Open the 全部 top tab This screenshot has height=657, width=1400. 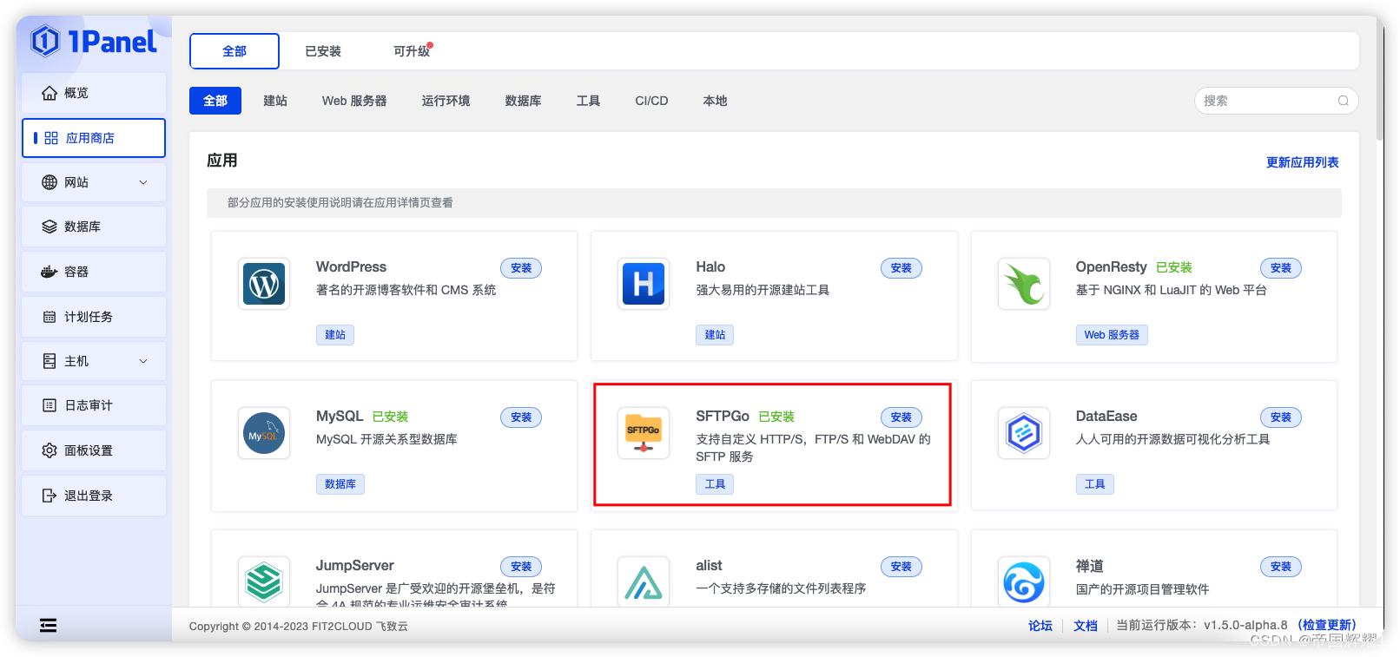pyautogui.click(x=234, y=51)
